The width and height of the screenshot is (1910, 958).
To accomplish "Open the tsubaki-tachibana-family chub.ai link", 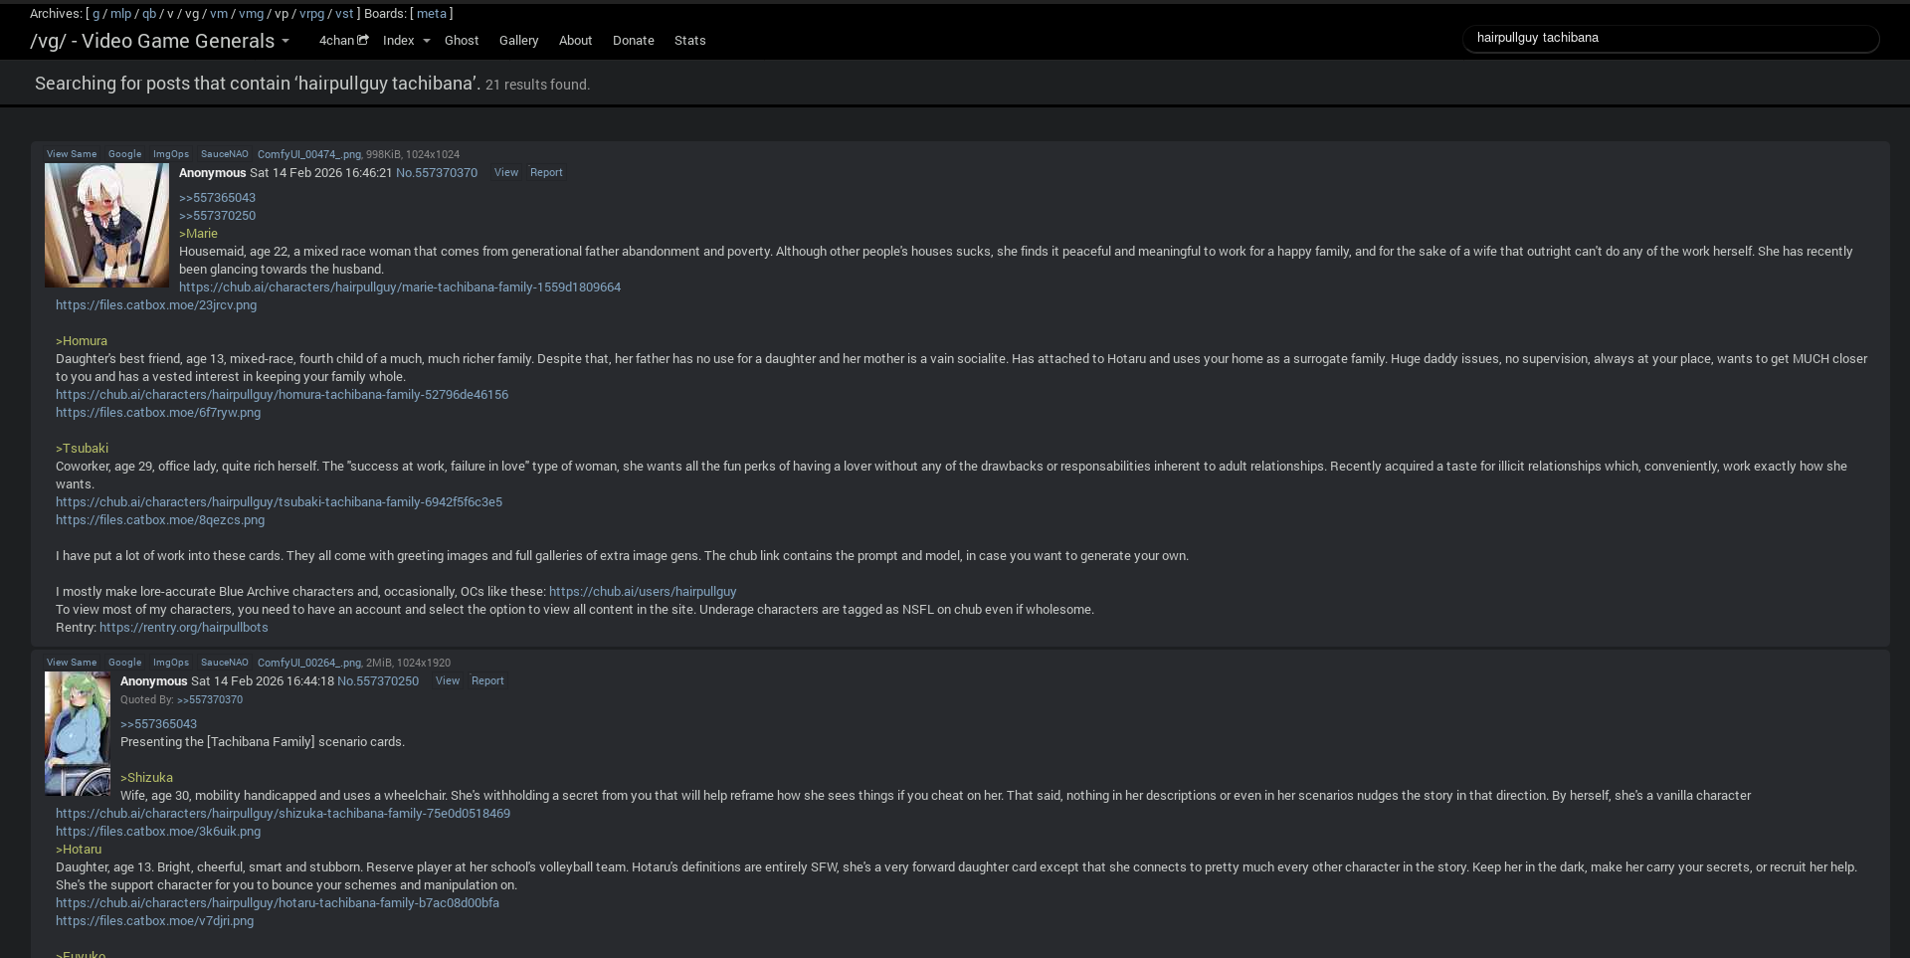I will [x=279, y=502].
